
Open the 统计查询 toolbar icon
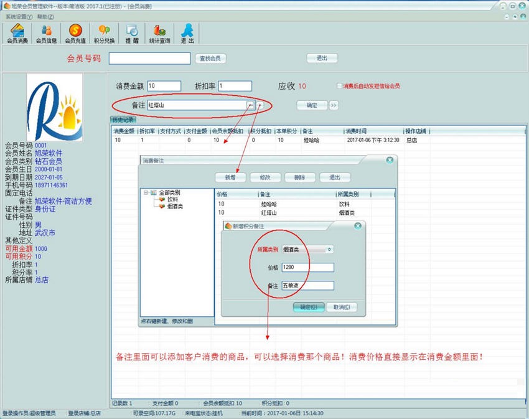coord(159,34)
